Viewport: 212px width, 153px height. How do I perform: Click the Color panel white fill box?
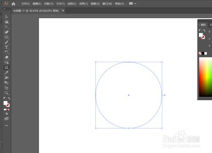(x=201, y=35)
